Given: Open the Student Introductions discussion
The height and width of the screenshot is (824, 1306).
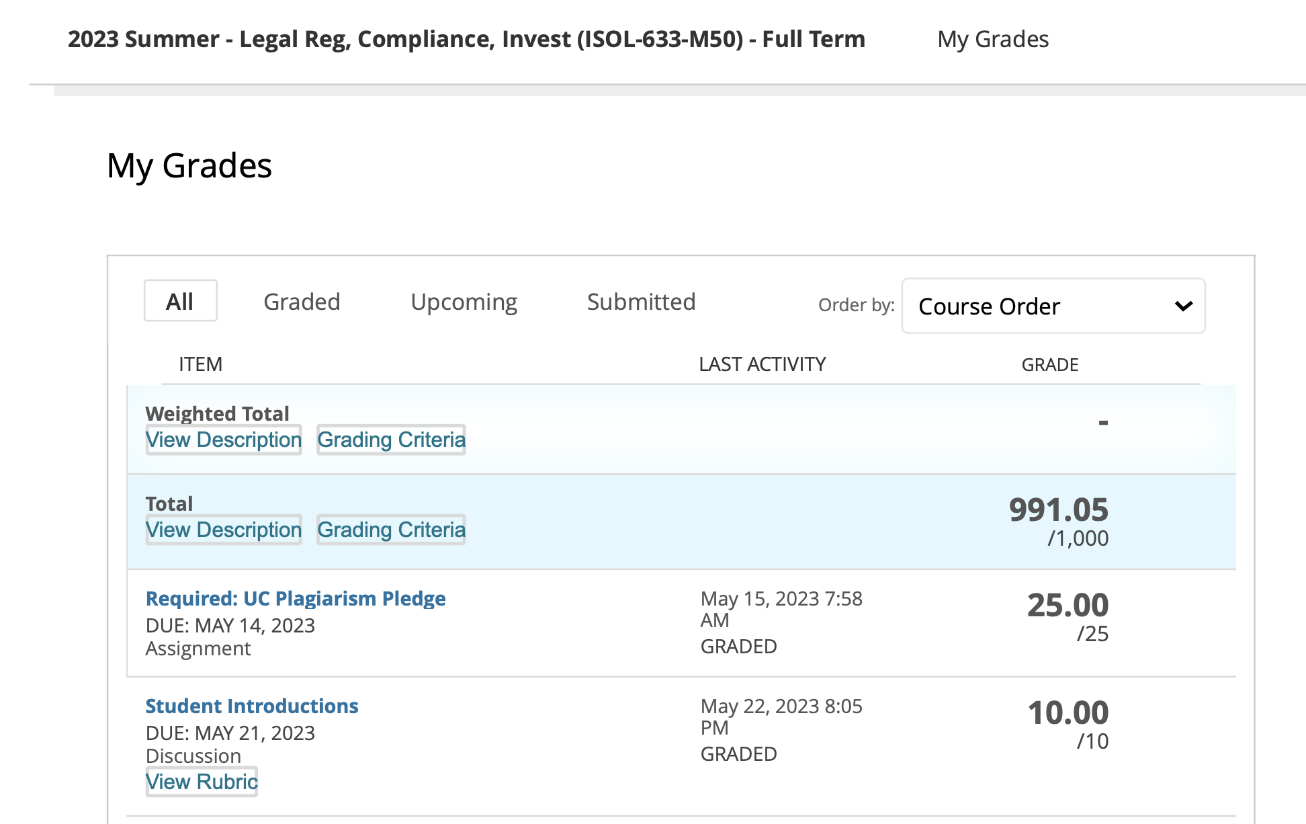Looking at the screenshot, I should tap(252, 706).
